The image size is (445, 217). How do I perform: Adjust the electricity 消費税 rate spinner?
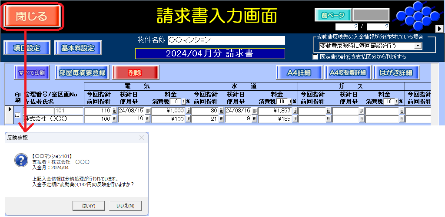(x=183, y=101)
